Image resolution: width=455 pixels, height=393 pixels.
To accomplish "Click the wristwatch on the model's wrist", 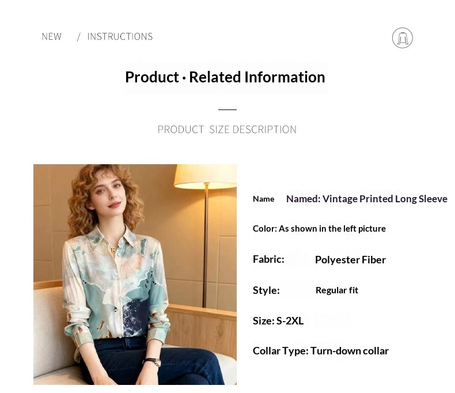I will [154, 362].
